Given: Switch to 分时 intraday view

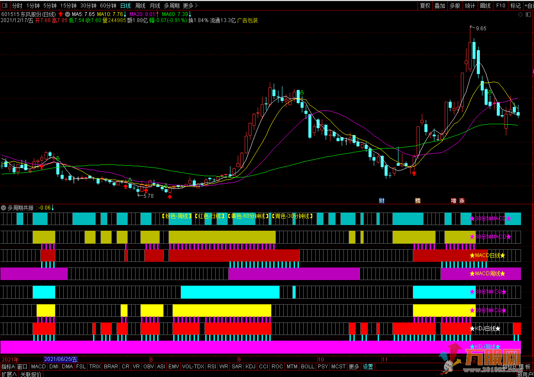Looking at the screenshot, I should point(17,6).
